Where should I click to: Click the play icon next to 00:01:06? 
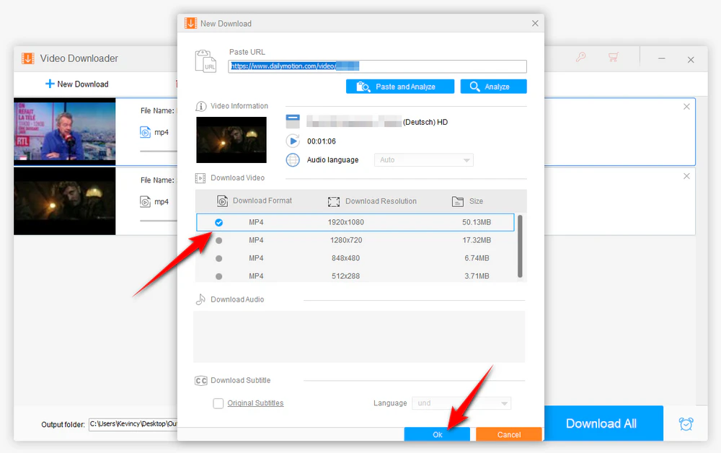tap(293, 141)
